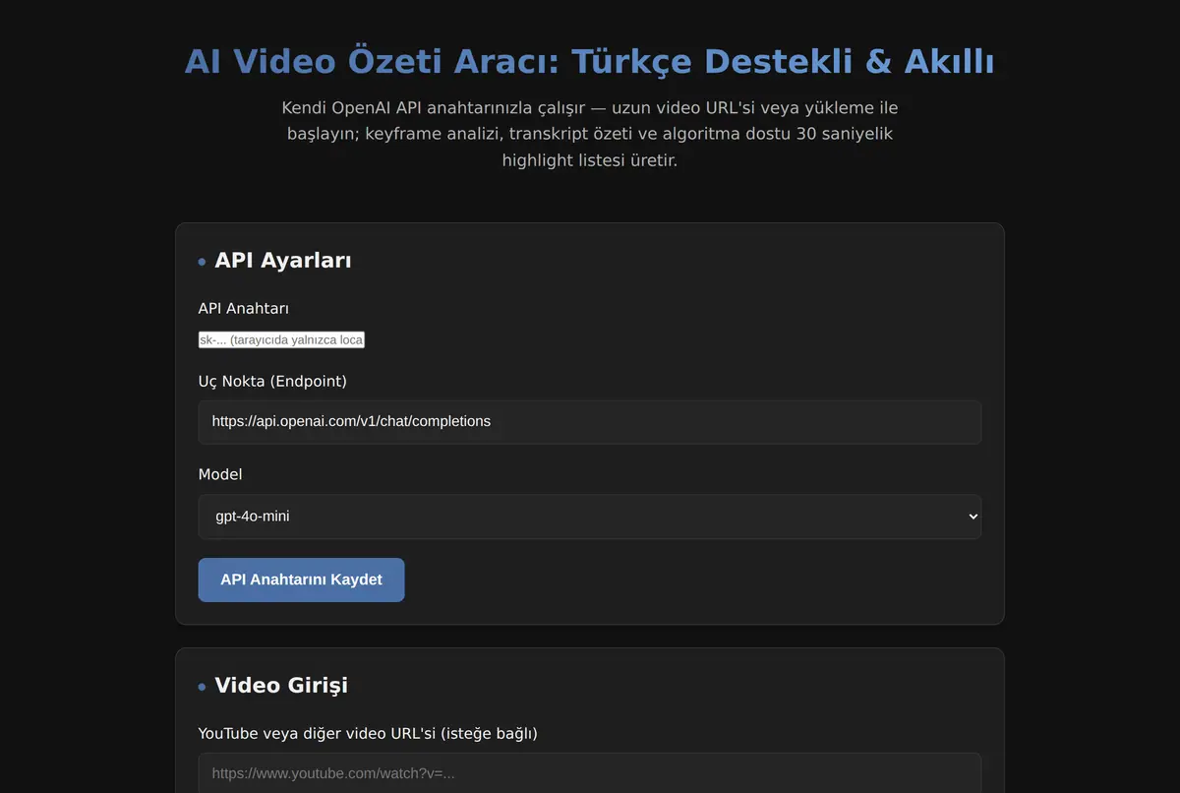This screenshot has width=1180, height=793.
Task: Click the API Ayarları section heading
Action: tap(283, 261)
